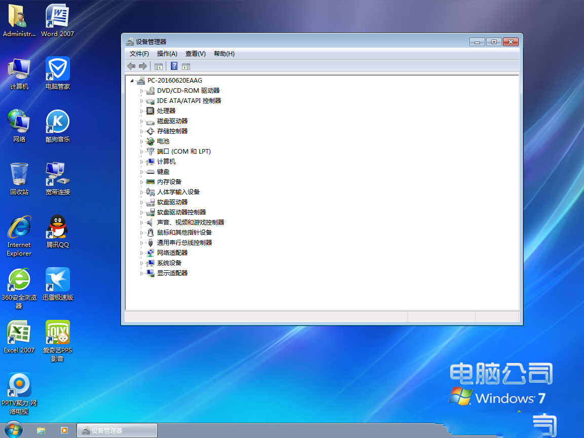Expand the 处理器 tree node arrow

click(142, 111)
